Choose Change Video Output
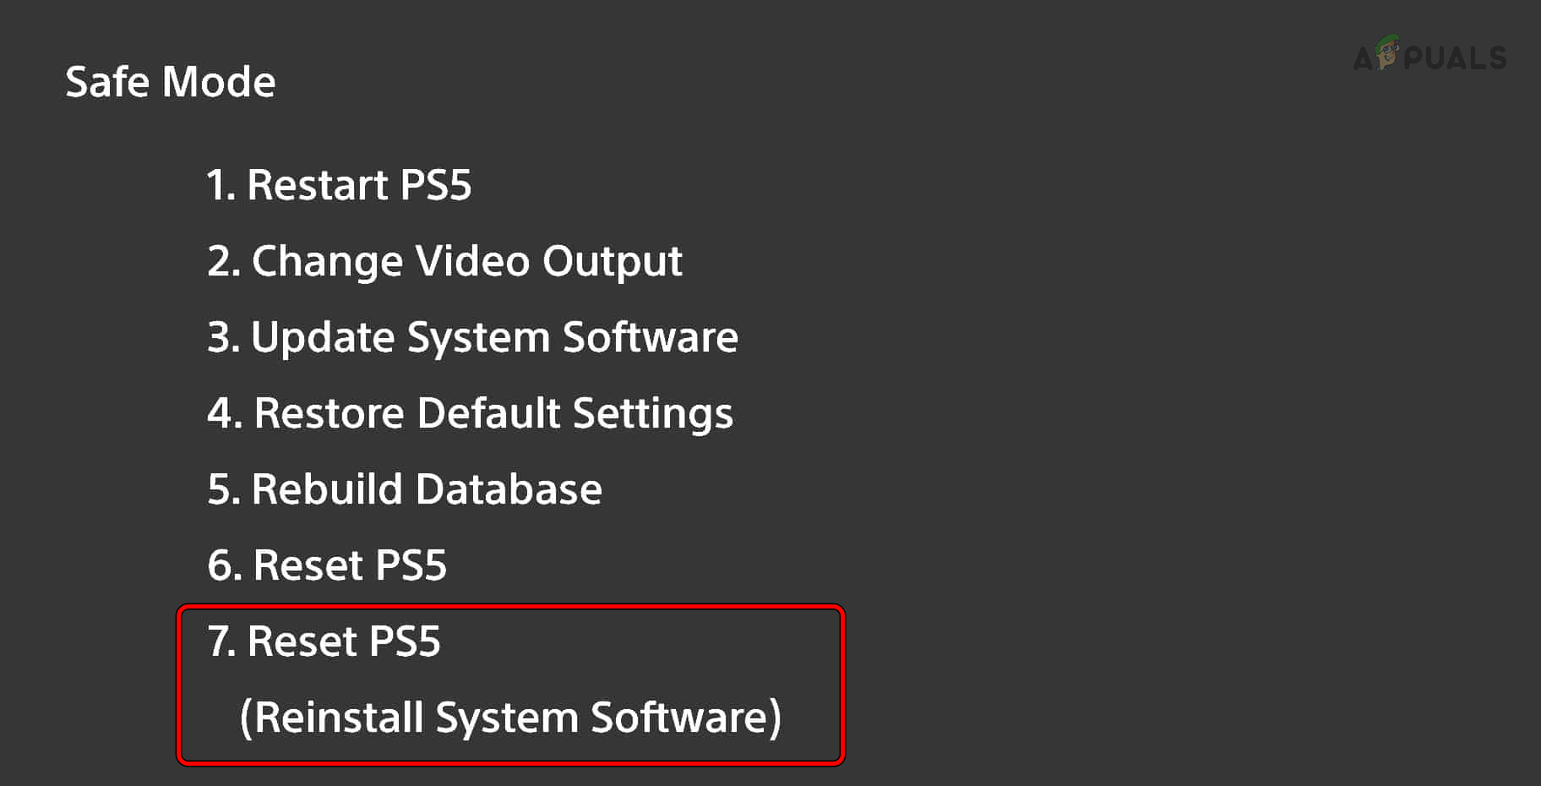The image size is (1541, 786). [445, 261]
